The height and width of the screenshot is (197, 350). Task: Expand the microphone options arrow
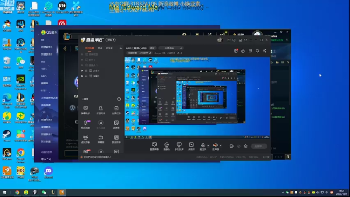coord(208,146)
